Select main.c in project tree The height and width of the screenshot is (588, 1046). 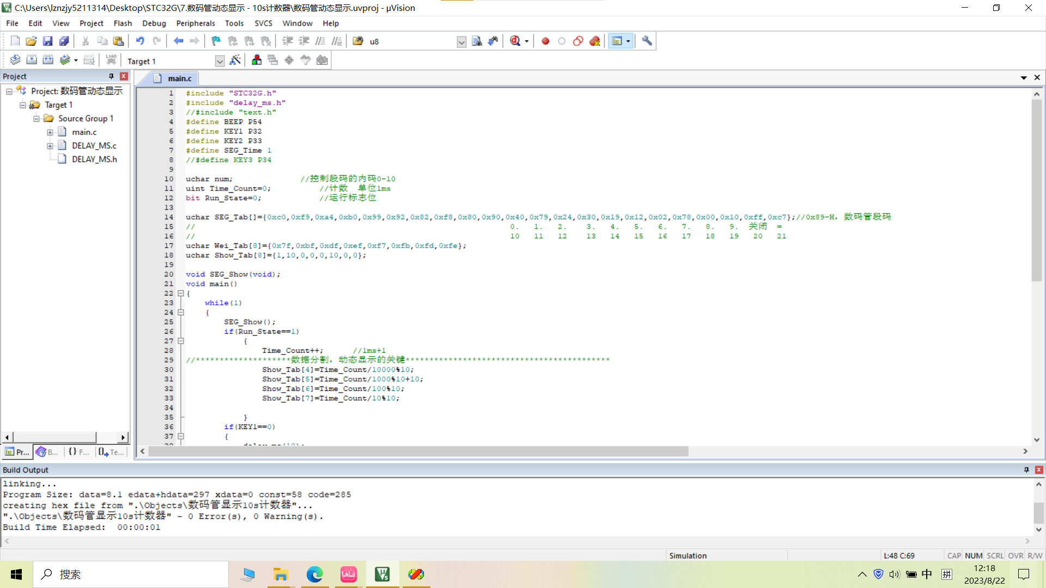84,132
